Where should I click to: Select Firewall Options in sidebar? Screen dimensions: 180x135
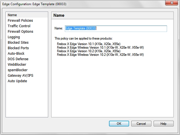pyautogui.click(x=20, y=31)
